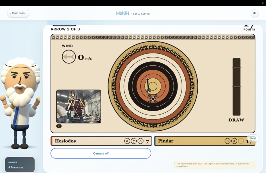Select the Pindar player name

pyautogui.click(x=166, y=141)
